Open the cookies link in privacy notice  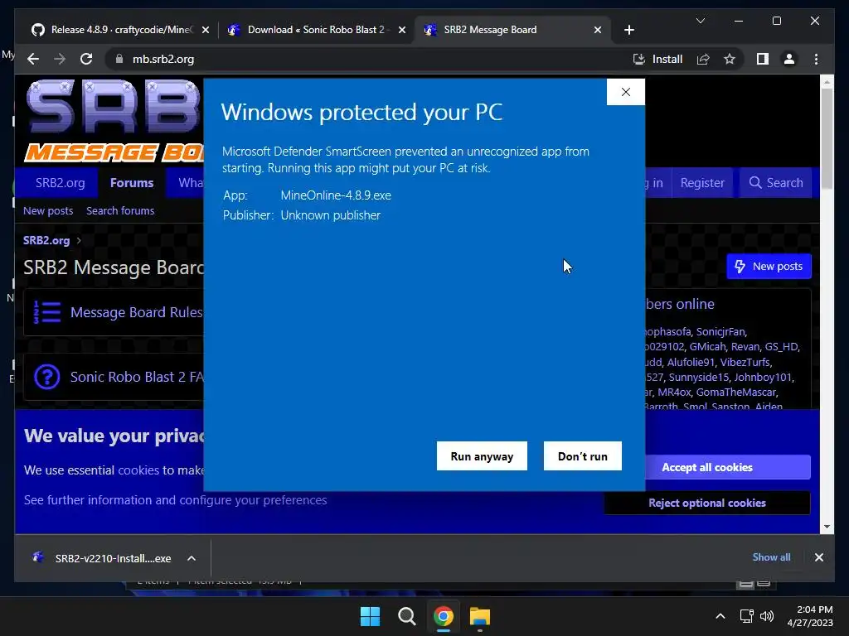tap(138, 470)
